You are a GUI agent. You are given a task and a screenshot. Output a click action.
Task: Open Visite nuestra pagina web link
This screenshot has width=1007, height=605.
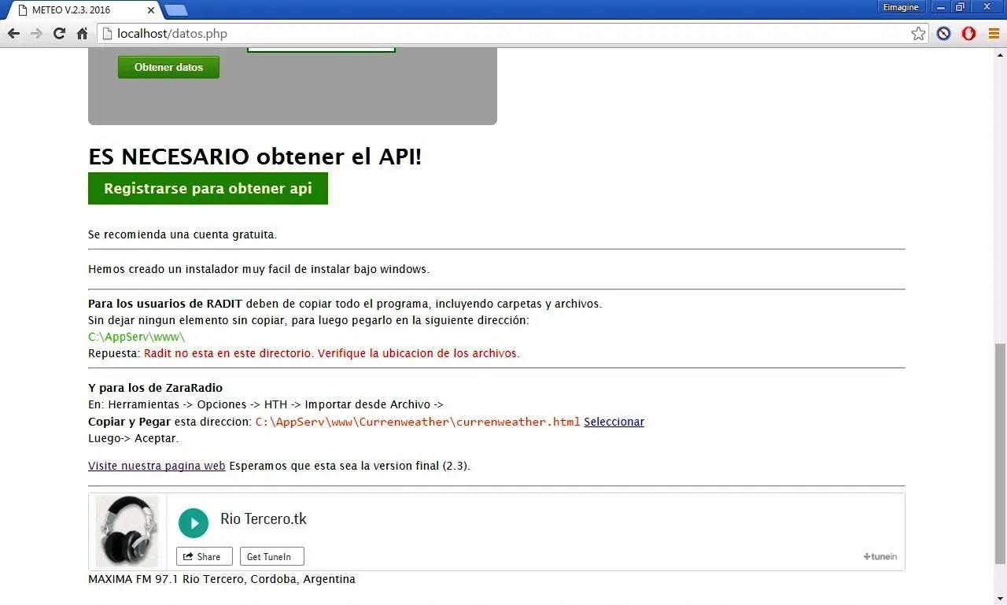(157, 466)
